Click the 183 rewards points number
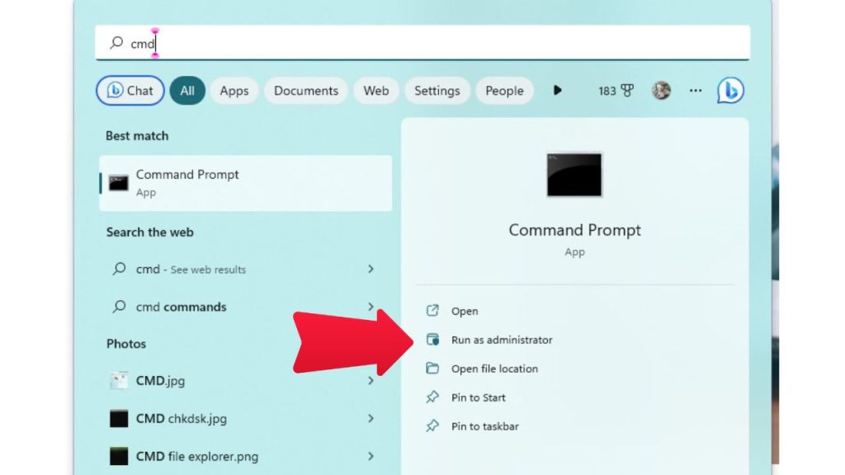This screenshot has width=845, height=475. 607,91
